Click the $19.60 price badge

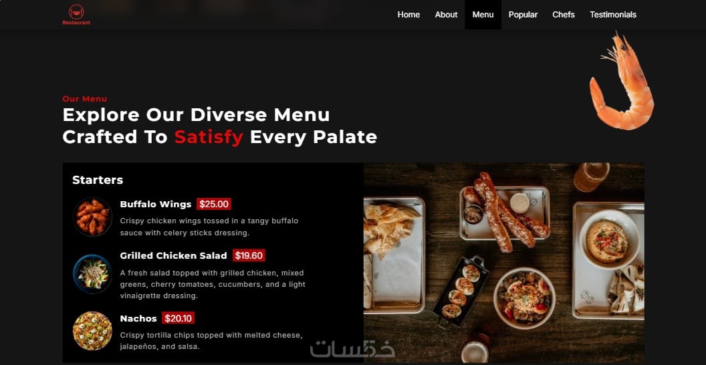click(249, 255)
